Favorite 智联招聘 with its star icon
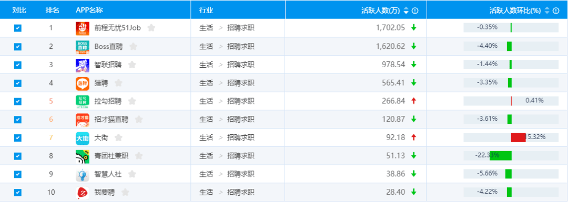The height and width of the screenshot is (202, 568). tap(132, 65)
